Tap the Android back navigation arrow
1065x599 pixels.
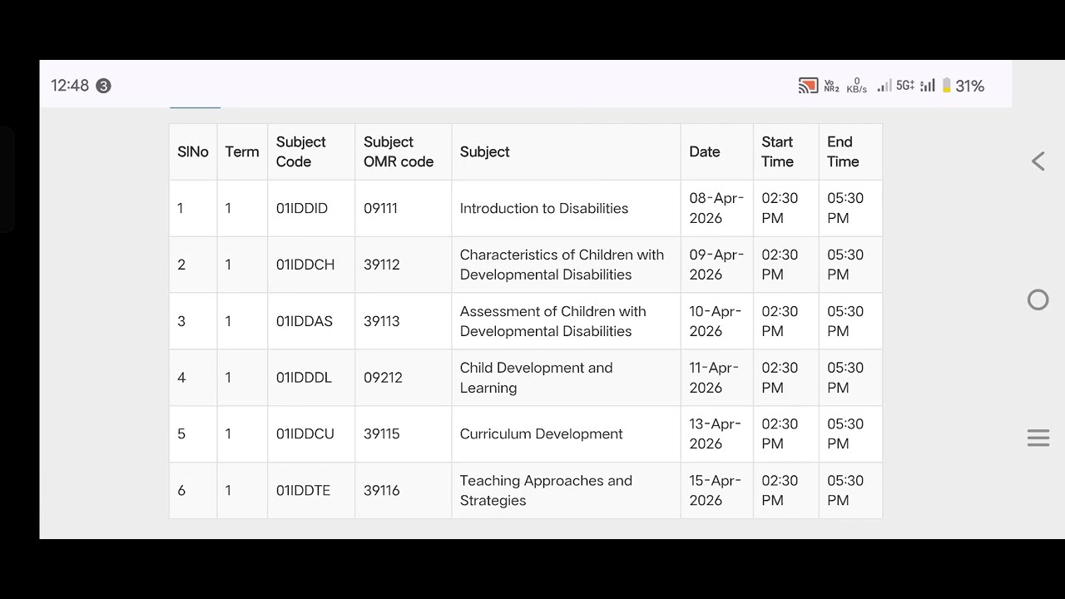tap(1038, 161)
